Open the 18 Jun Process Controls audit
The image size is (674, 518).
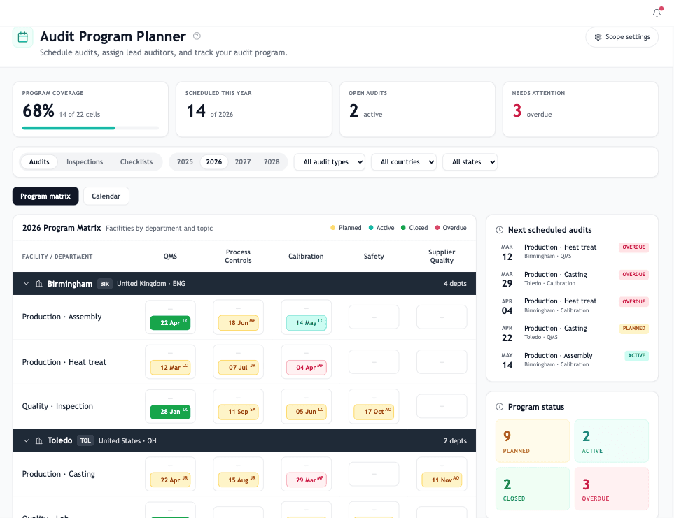pos(238,323)
